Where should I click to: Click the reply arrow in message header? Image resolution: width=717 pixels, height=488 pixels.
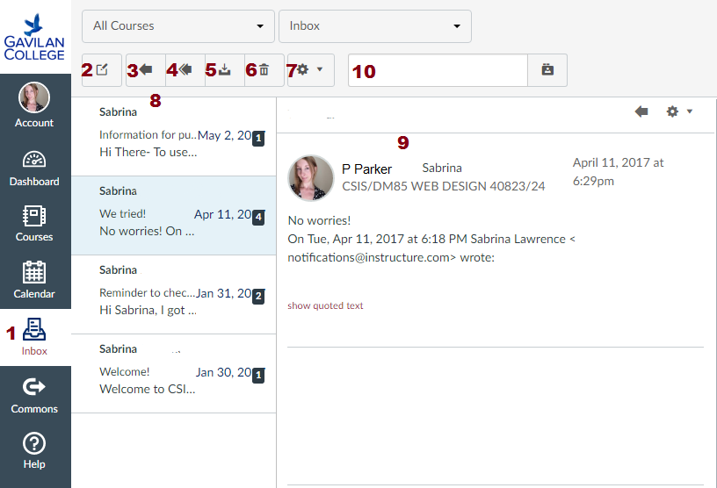point(641,111)
